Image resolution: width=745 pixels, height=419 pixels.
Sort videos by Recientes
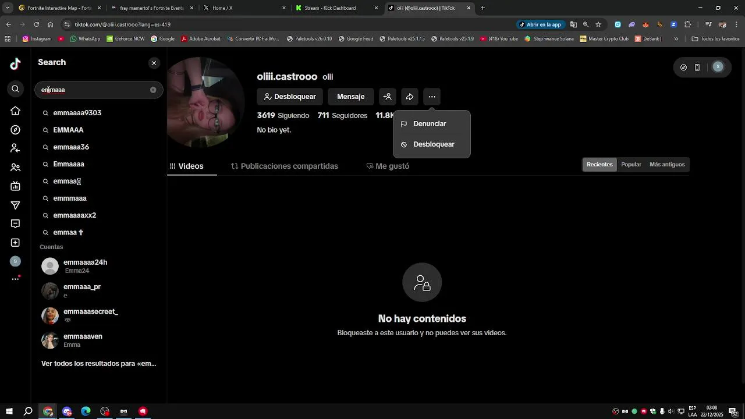[x=599, y=165]
